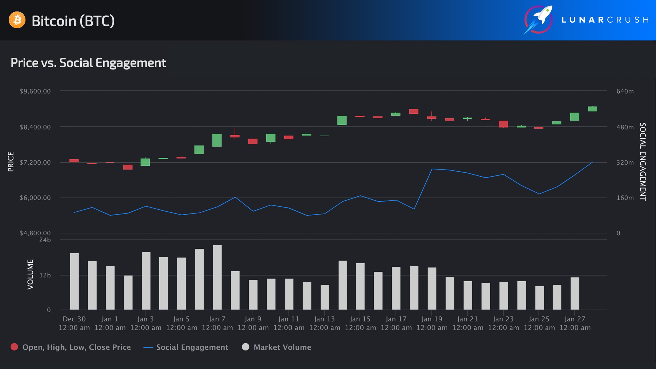Viewport: 656px width, 369px height.
Task: Click the orange Bitcoin logo icon
Action: 17,20
